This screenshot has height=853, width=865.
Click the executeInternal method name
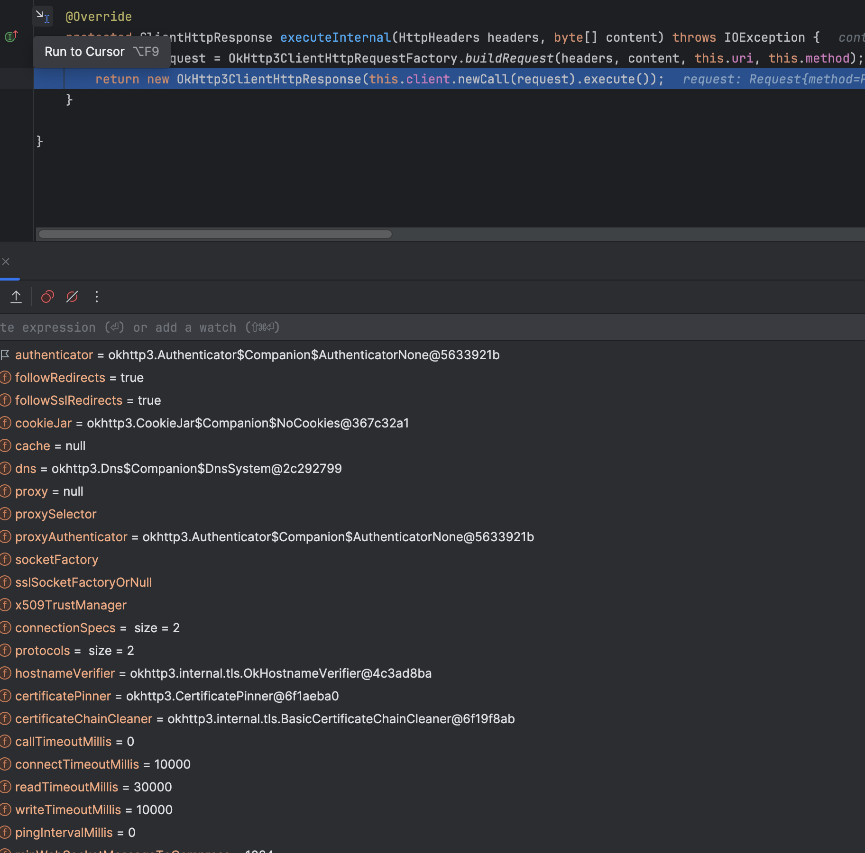336,37
